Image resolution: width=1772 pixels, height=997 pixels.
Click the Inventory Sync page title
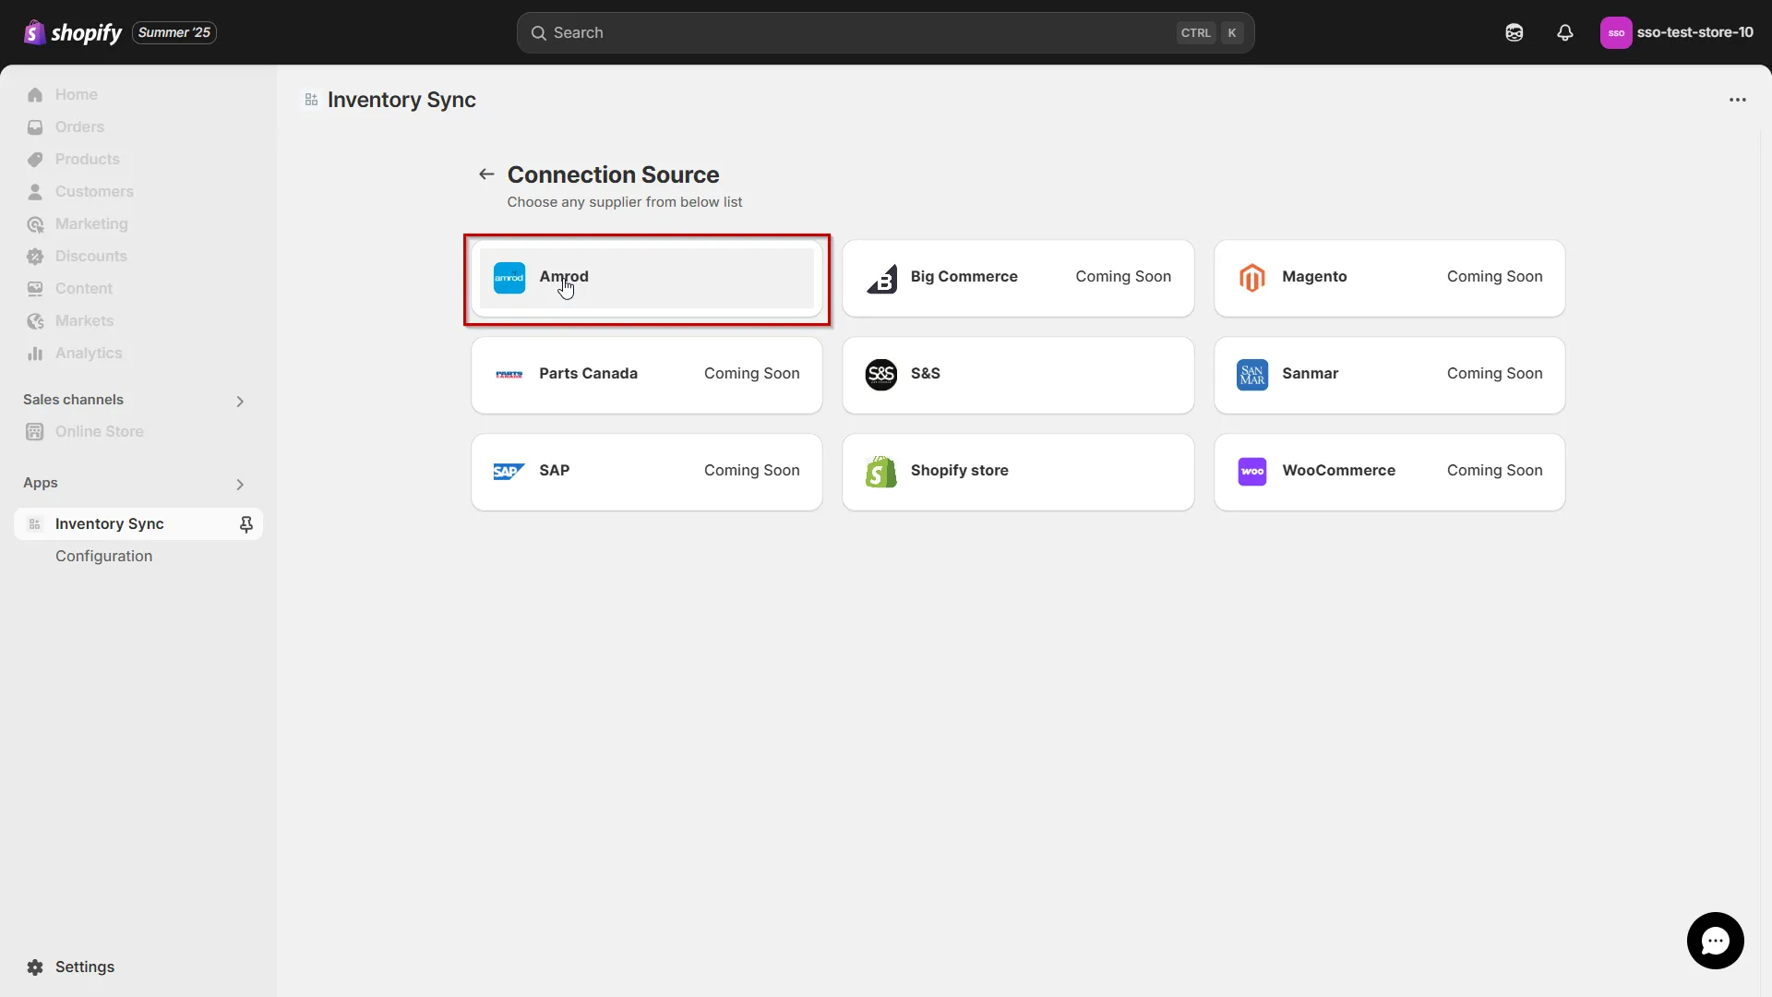tap(401, 100)
